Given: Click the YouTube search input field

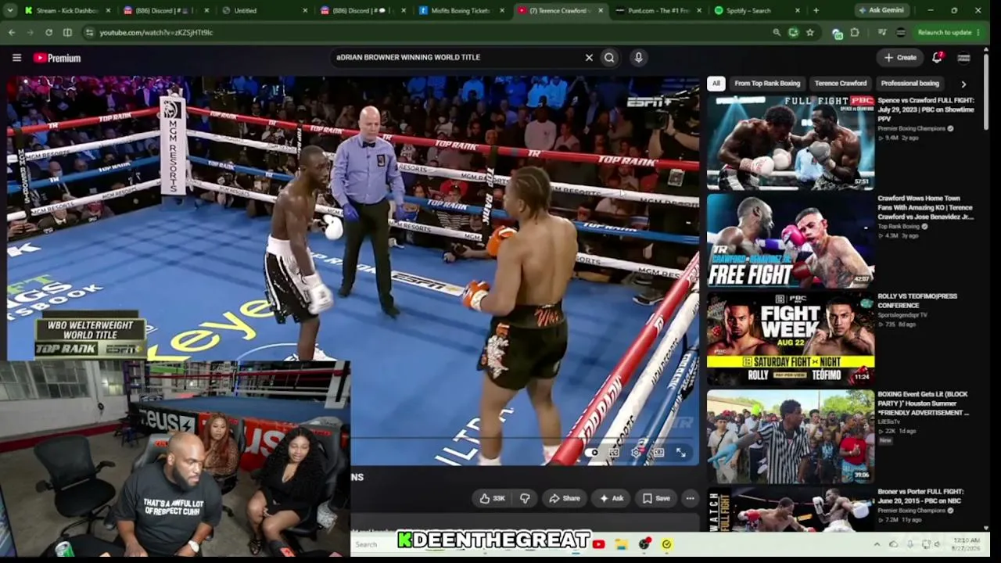Looking at the screenshot, I should (x=458, y=57).
